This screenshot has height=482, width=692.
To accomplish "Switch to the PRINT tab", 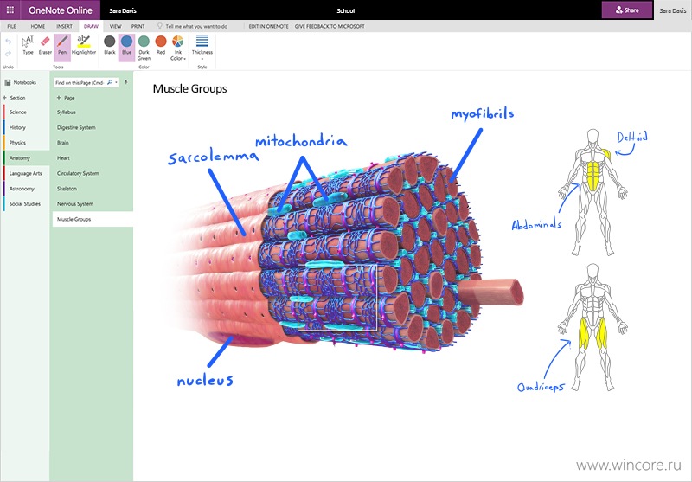I will click(x=138, y=26).
